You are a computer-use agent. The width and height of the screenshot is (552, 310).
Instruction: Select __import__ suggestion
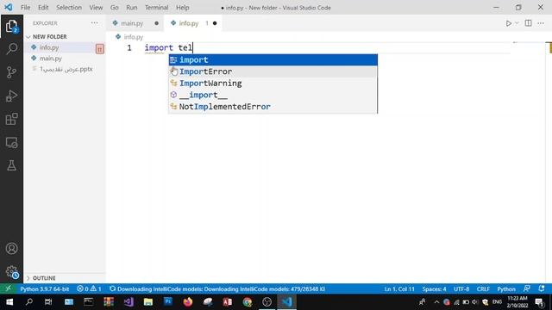point(273,95)
